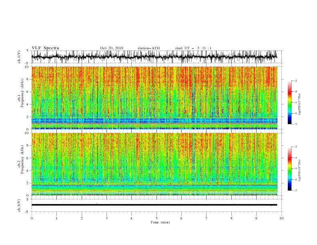The height and width of the screenshot is (245, 317).
Task: Click the log(PSD) label beside ch.1 color bar
Action: (x=300, y=104)
